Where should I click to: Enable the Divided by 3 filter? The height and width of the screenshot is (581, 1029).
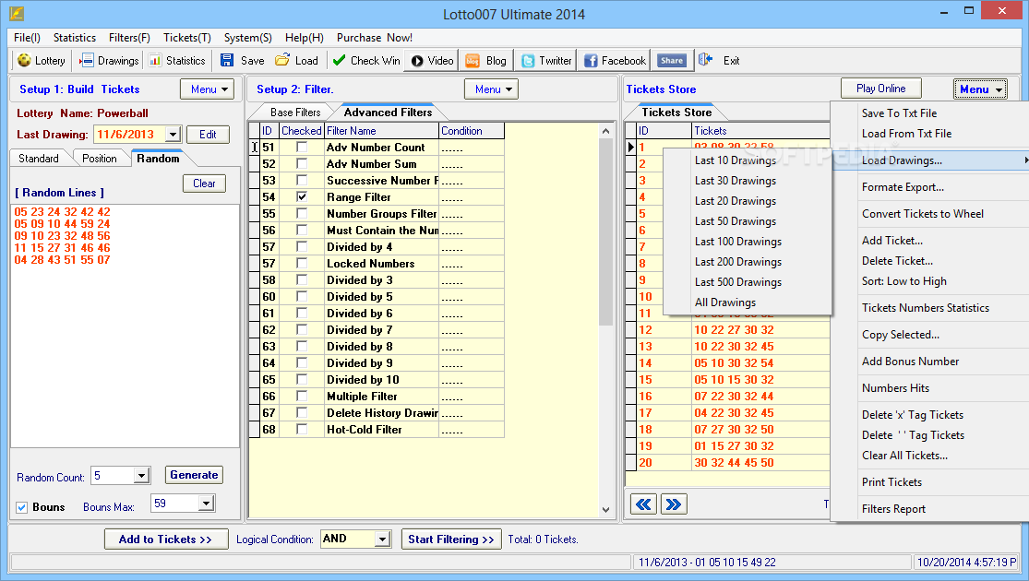[x=302, y=280]
